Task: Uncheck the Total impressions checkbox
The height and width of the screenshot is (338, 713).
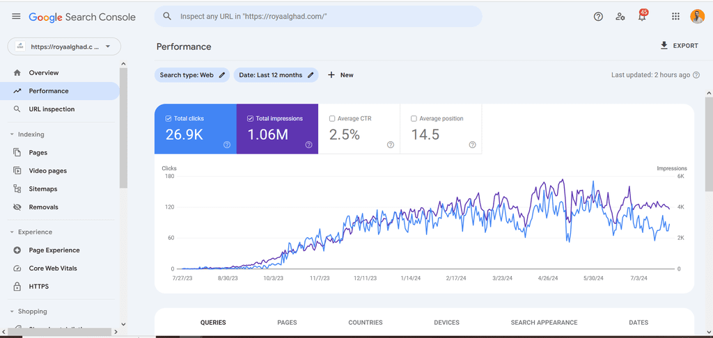Action: [250, 118]
